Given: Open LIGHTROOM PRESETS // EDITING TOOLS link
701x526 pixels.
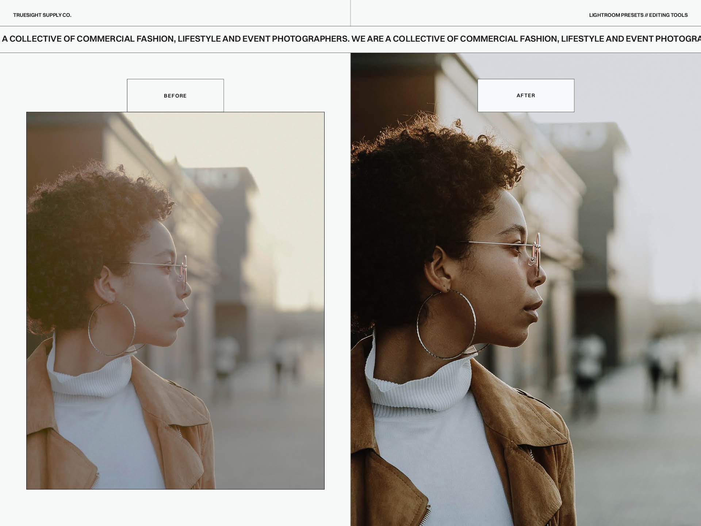Looking at the screenshot, I should coord(638,15).
